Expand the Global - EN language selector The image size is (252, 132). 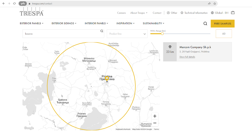[219, 13]
